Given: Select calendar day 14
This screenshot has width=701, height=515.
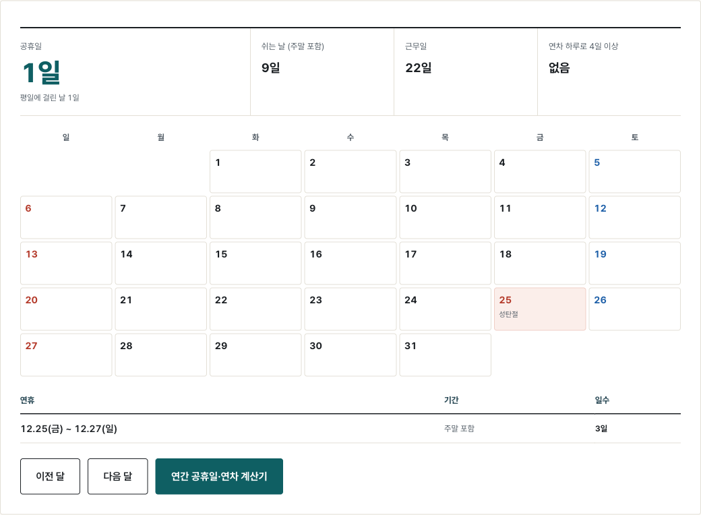Looking at the screenshot, I should [161, 264].
